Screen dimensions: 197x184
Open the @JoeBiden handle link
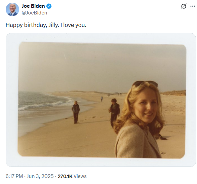34,13
